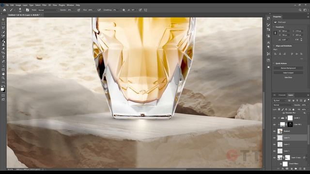Select the Clone Stamp tool
Image resolution: width=310 pixels, height=174 pixels.
[x=3, y=44]
